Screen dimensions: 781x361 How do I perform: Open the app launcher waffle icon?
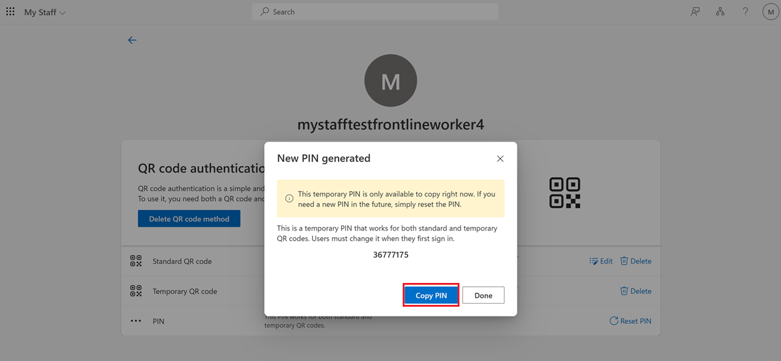10,11
